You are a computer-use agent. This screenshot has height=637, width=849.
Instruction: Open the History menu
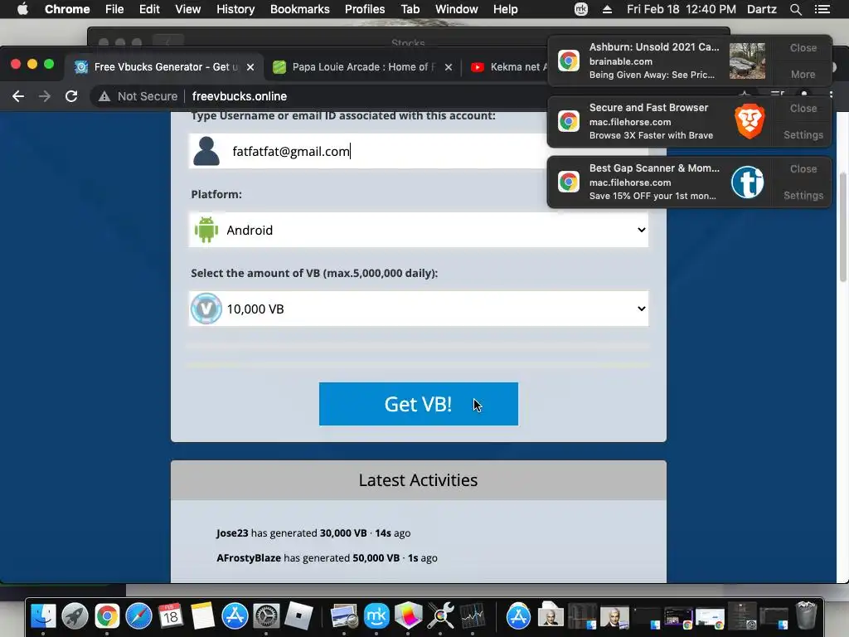coord(235,9)
